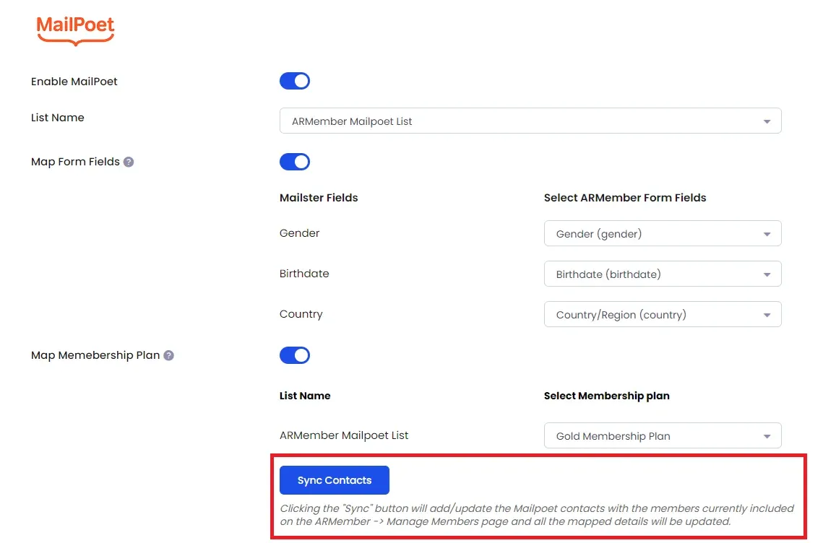Click the Select ARMember Form Fields heading

tap(625, 198)
